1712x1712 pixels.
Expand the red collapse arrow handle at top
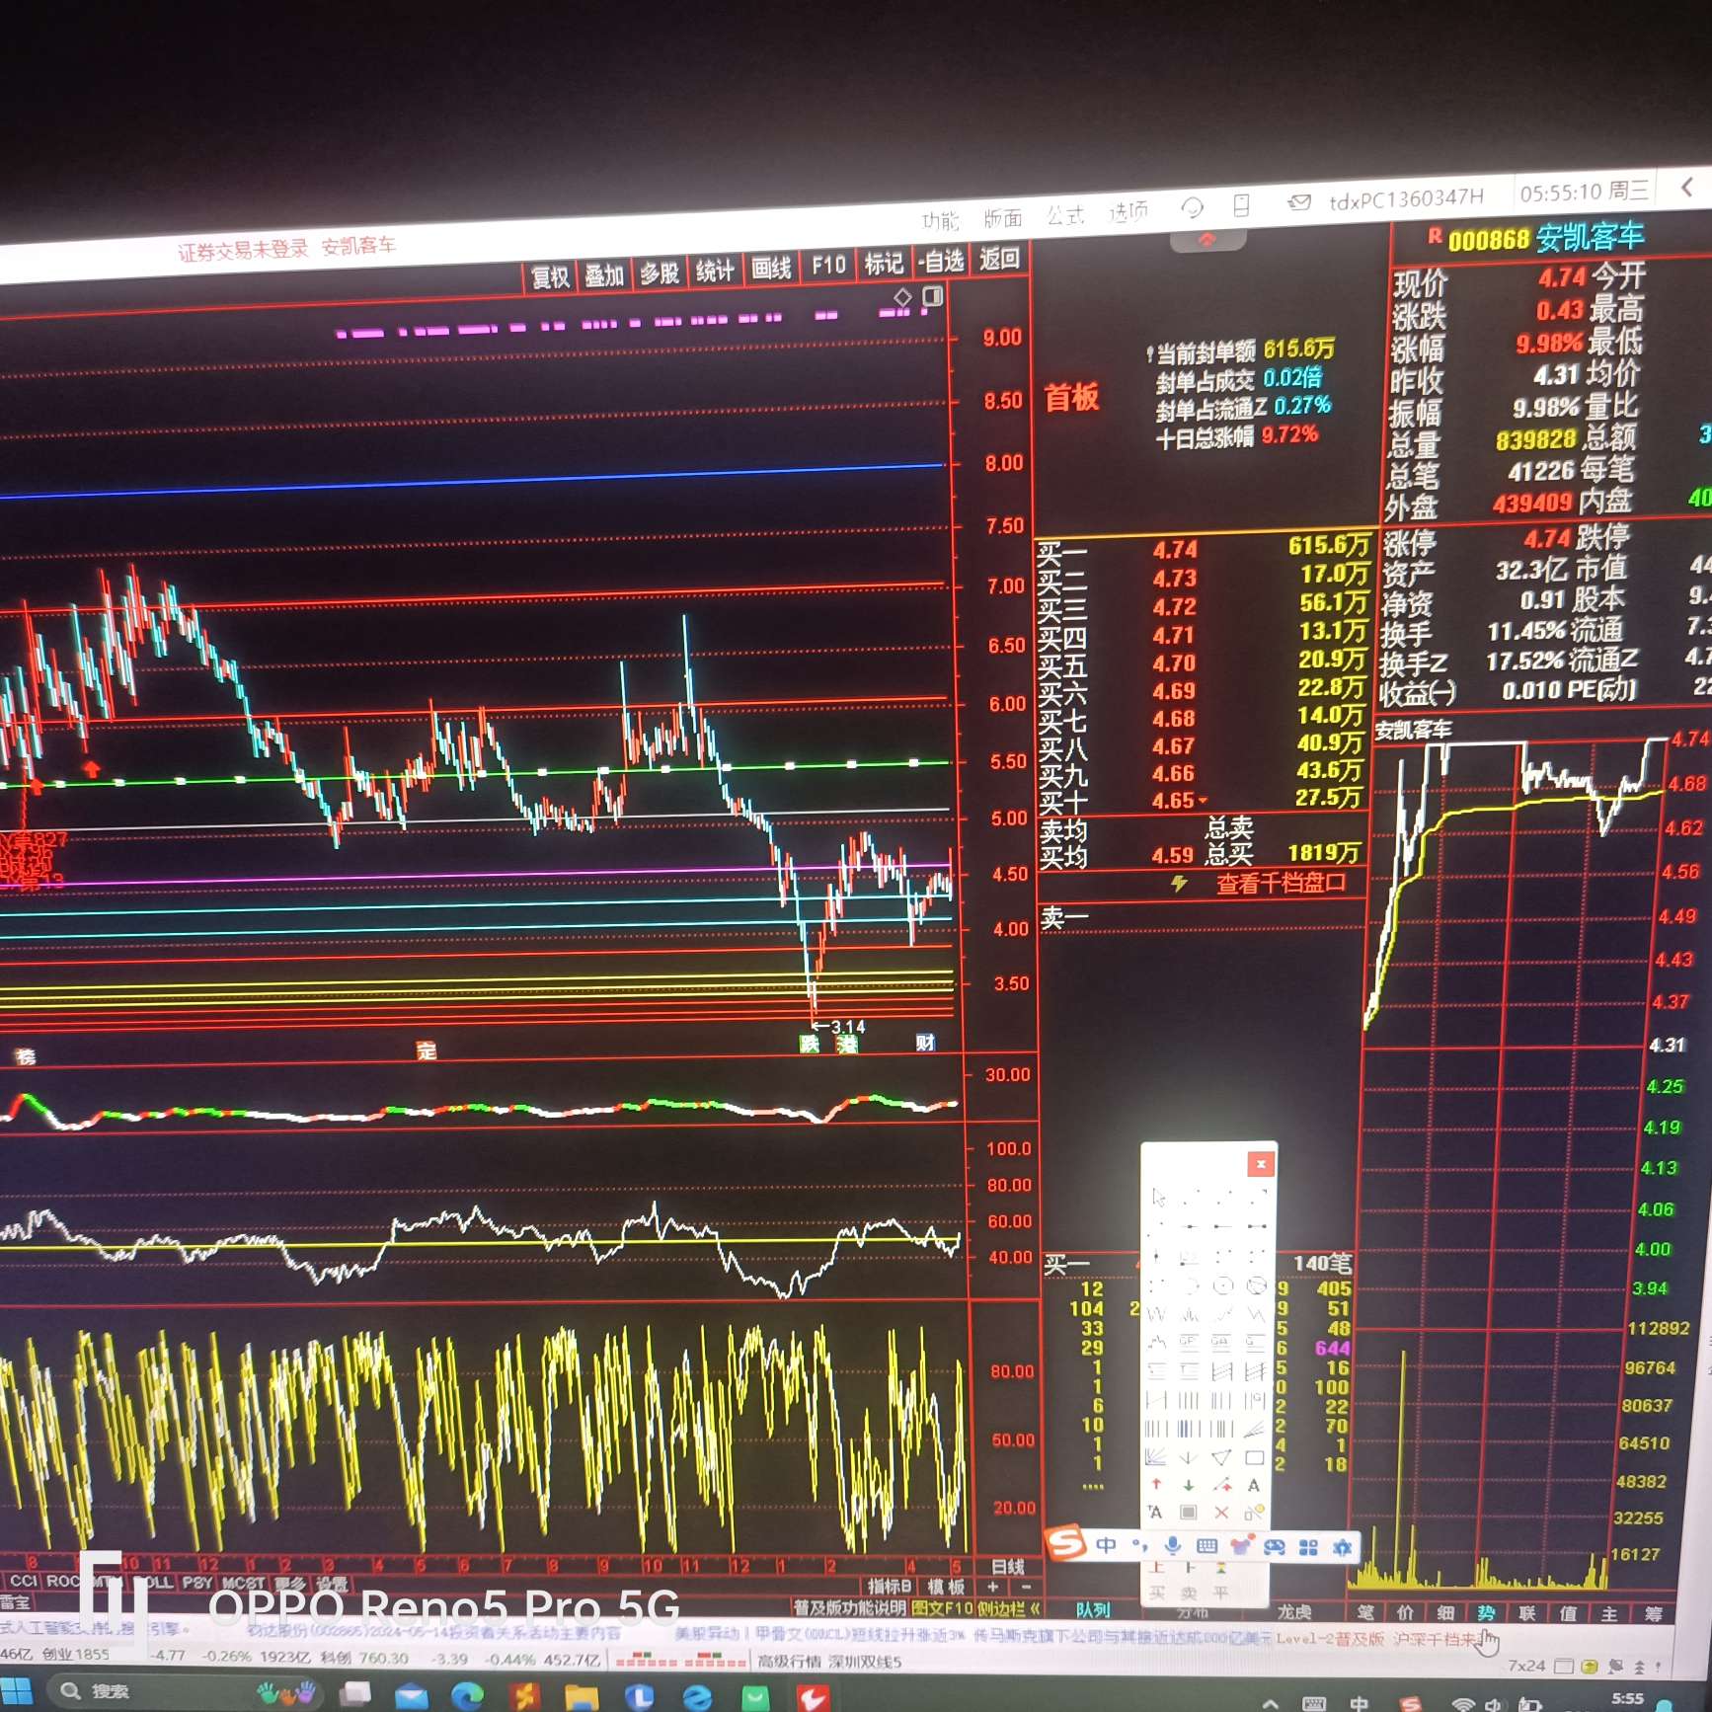coord(1206,240)
